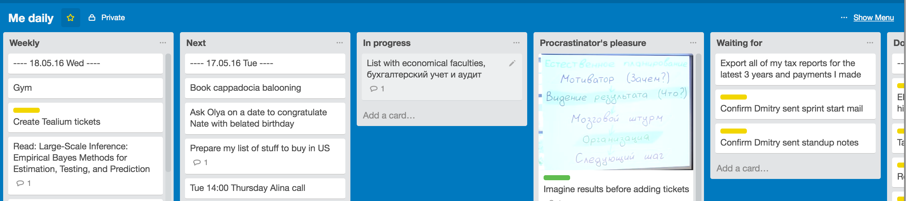Viewport: 906px width, 201px height.
Task: Click the Weekly list scrollbar
Action: coord(168,112)
